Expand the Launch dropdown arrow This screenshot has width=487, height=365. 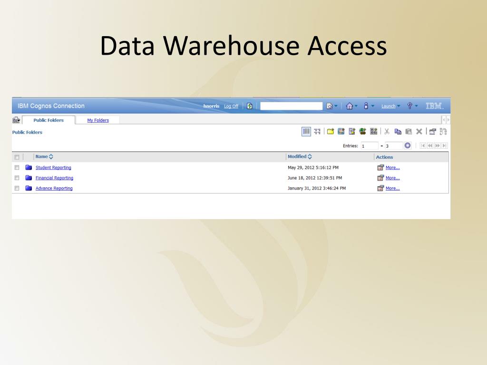pos(399,106)
